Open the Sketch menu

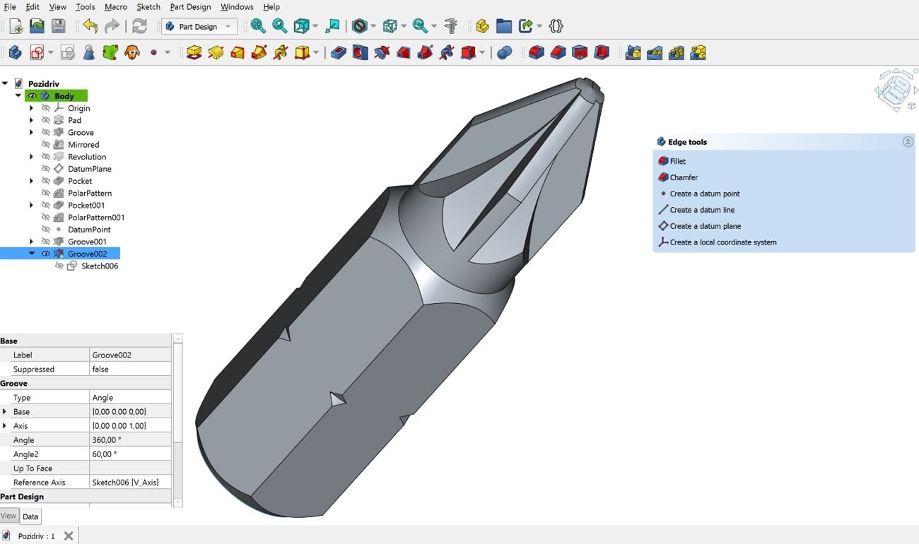[148, 7]
